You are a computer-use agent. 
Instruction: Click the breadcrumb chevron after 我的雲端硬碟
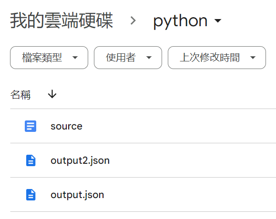[133, 20]
